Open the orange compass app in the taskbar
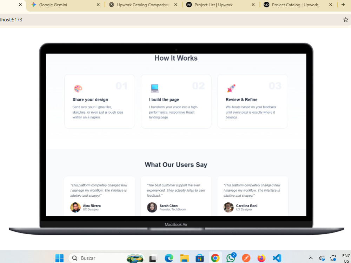351x263 pixels. pyautogui.click(x=246, y=258)
